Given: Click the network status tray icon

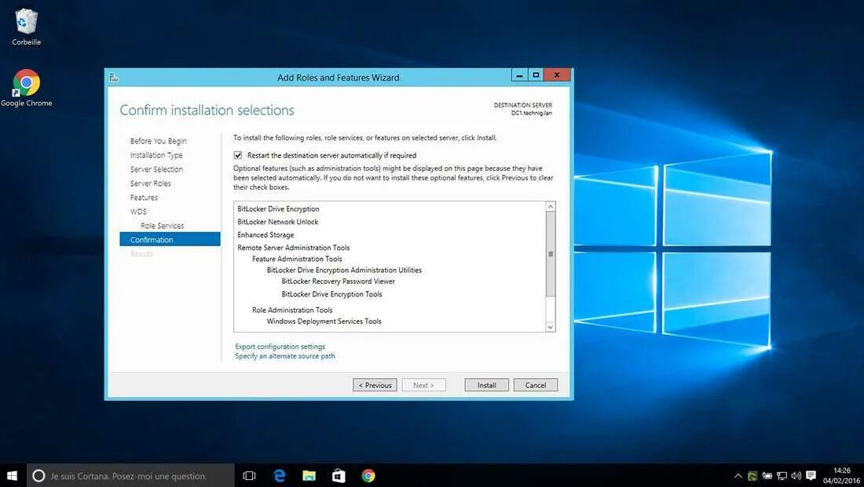Looking at the screenshot, I should (x=782, y=475).
